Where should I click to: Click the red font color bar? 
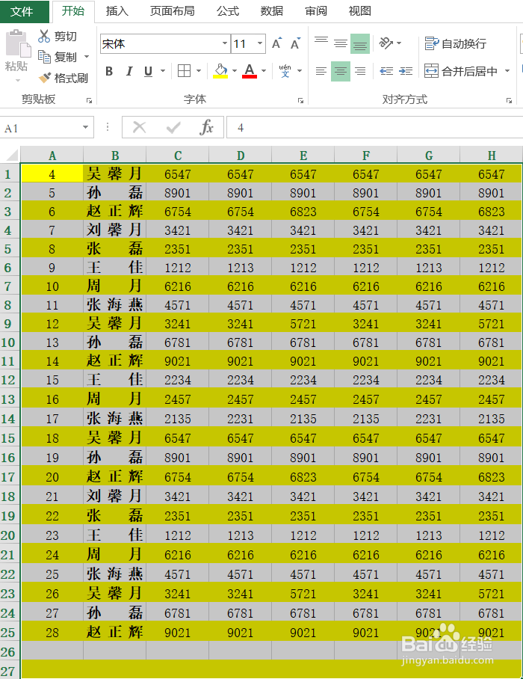[x=250, y=76]
